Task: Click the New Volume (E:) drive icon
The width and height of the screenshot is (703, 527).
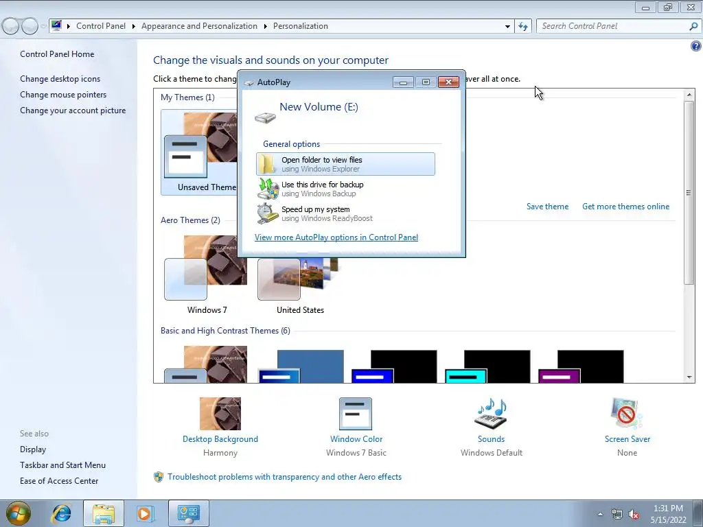Action: tap(265, 117)
